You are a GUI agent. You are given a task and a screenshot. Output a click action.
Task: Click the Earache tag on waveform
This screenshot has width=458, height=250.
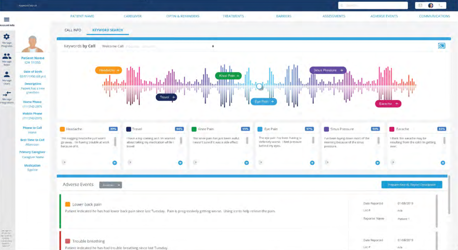coord(388,104)
